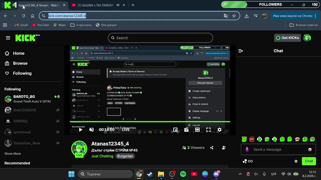Open Chrome new version update menu
The height and width of the screenshot is (180, 321).
[x=294, y=16]
